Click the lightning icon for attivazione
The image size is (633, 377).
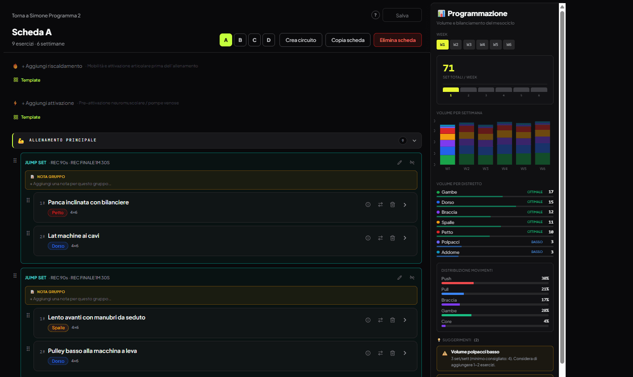click(x=15, y=103)
